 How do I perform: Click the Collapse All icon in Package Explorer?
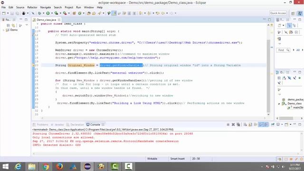8,25
